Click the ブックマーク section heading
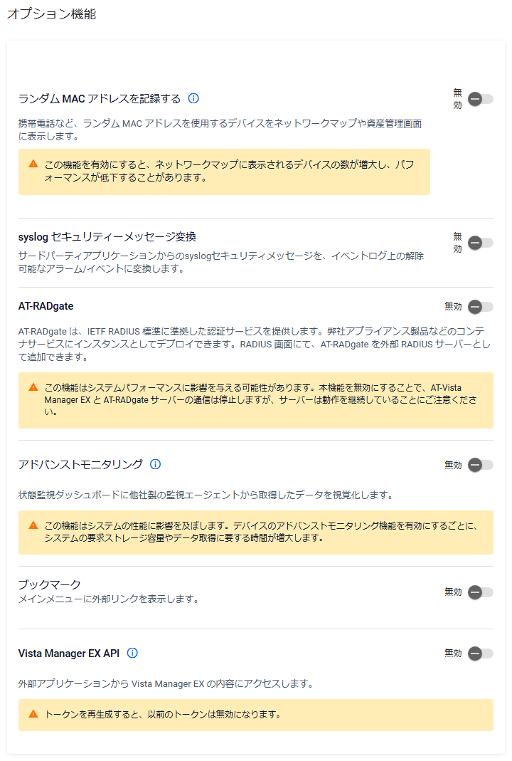The width and height of the screenshot is (512, 761). (x=50, y=584)
